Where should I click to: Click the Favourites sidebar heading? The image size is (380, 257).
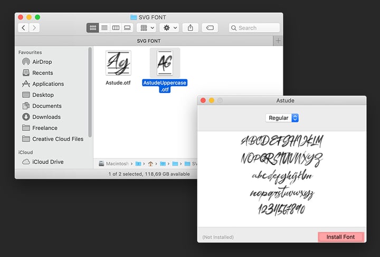coord(30,52)
